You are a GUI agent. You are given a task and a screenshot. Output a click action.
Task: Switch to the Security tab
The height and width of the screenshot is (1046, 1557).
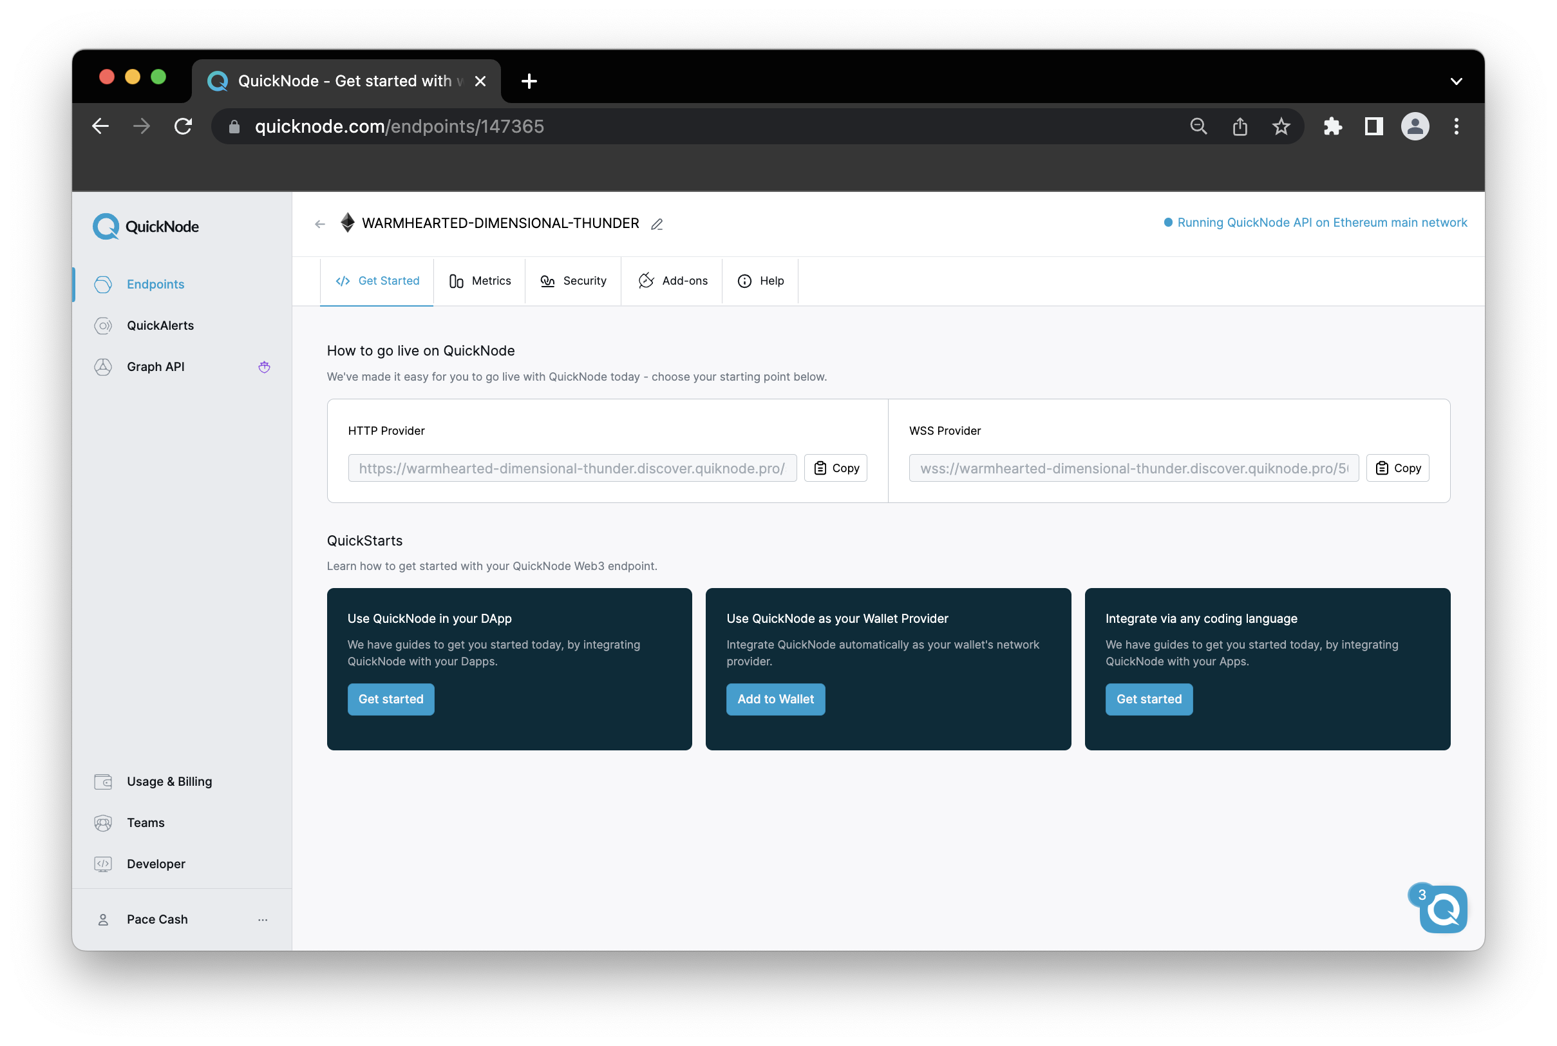[x=574, y=281]
